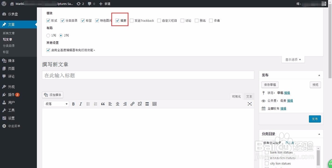Edit the 公开度 visibility link
The height and width of the screenshot is (168, 332).
pyautogui.click(x=290, y=101)
